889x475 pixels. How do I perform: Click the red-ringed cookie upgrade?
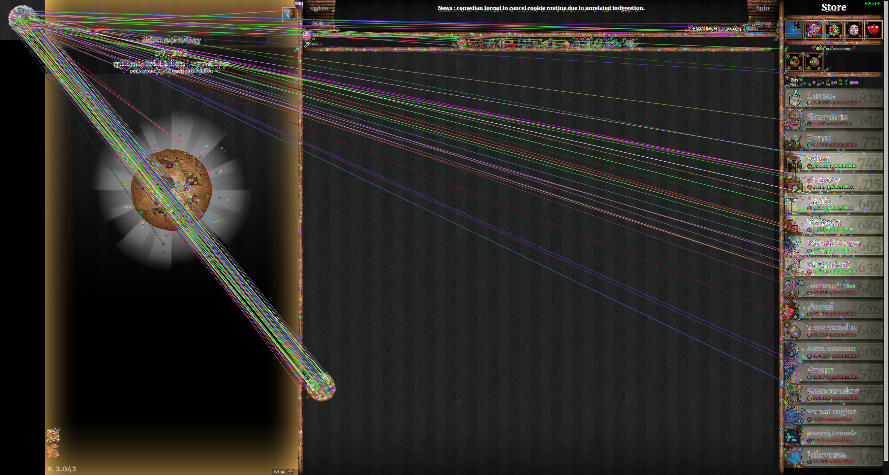click(x=813, y=30)
